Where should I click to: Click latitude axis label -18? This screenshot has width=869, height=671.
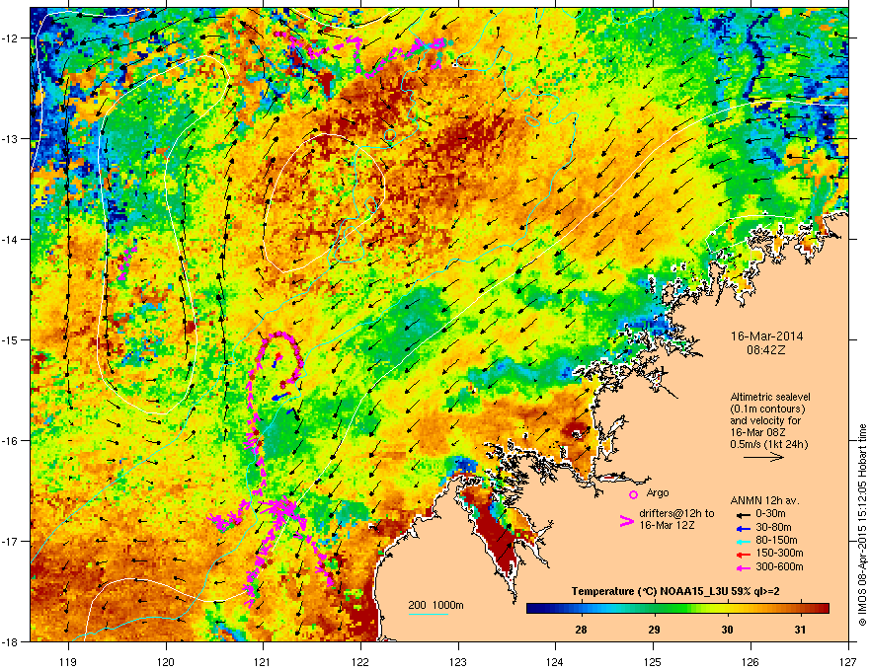pos(10,641)
